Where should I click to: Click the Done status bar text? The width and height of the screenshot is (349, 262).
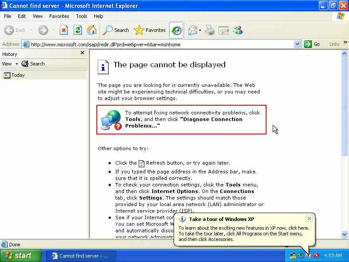click(x=15, y=245)
